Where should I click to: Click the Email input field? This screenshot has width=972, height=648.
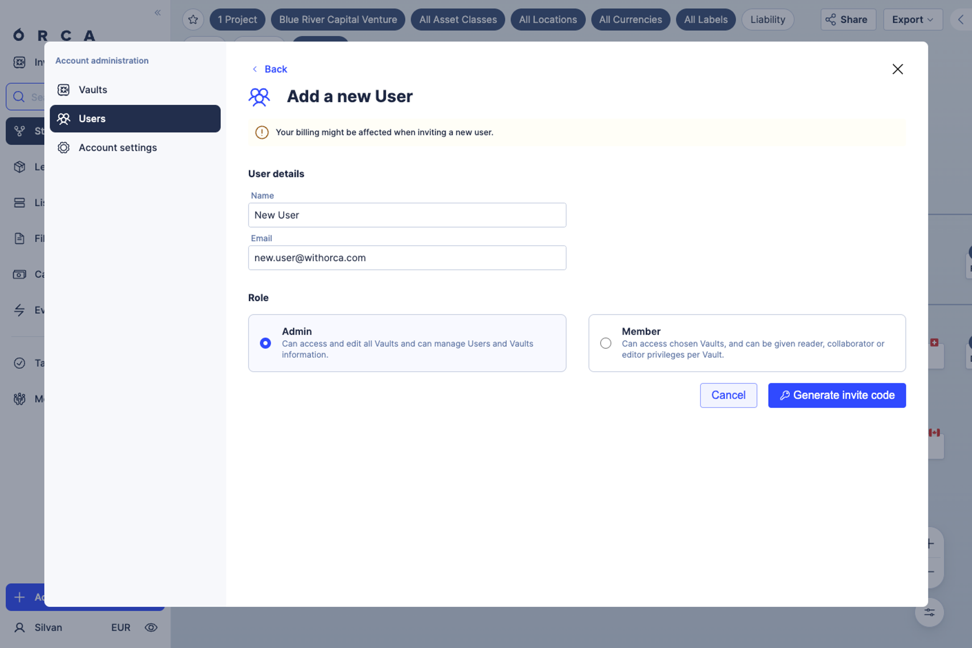pyautogui.click(x=407, y=257)
